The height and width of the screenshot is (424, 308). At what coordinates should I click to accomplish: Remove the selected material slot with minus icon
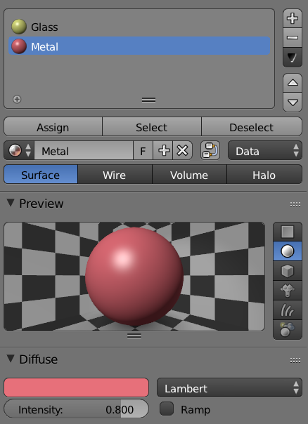pos(293,38)
